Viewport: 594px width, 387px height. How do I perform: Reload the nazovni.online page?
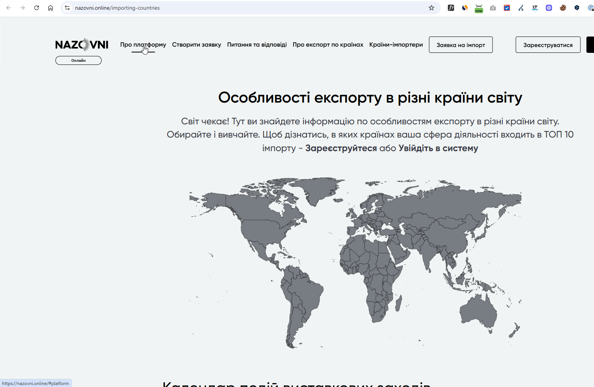[37, 8]
